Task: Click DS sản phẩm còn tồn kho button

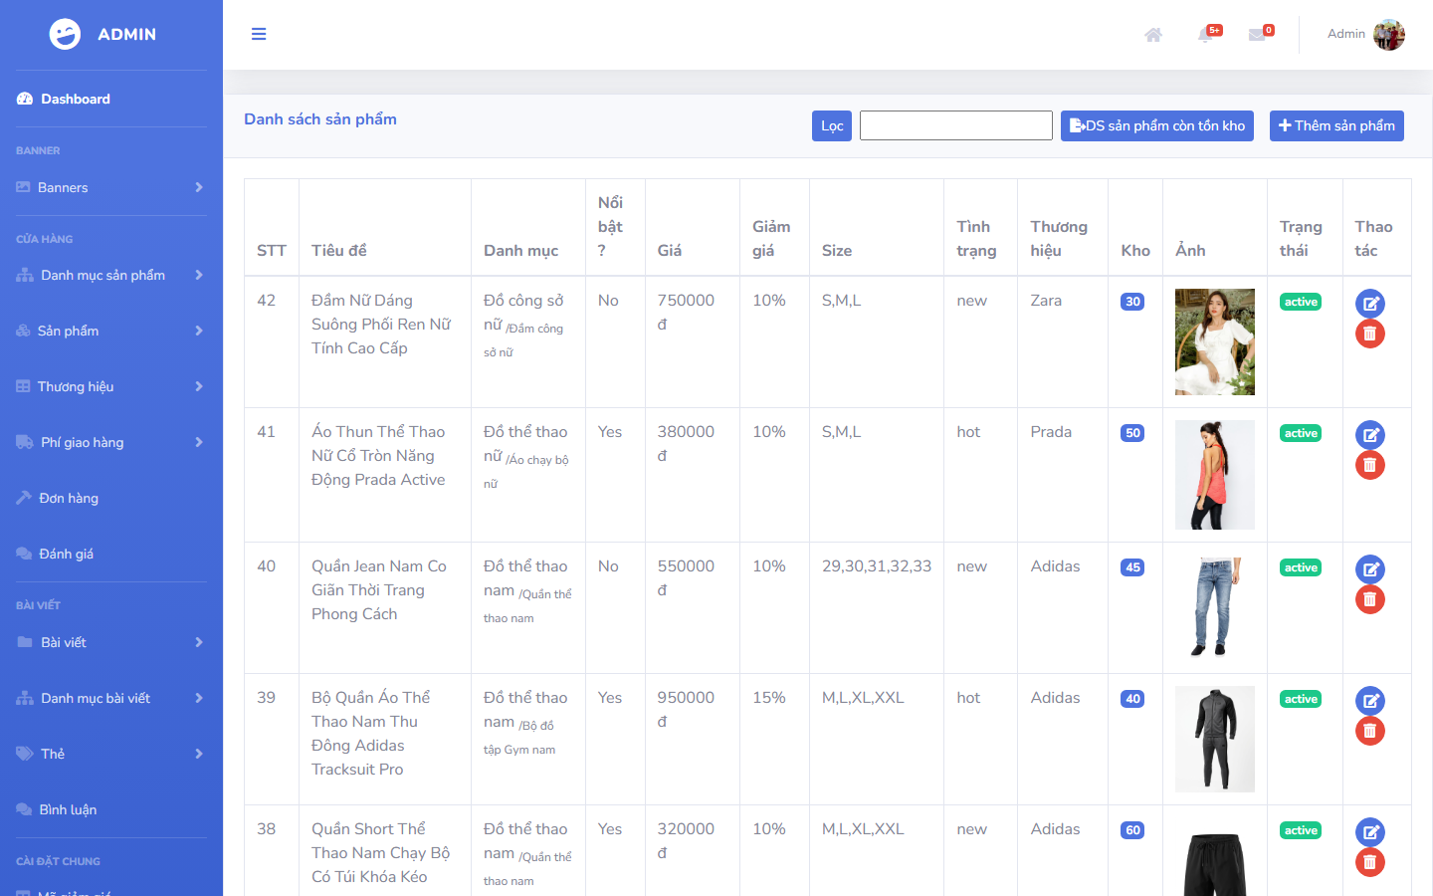Action: (1157, 125)
